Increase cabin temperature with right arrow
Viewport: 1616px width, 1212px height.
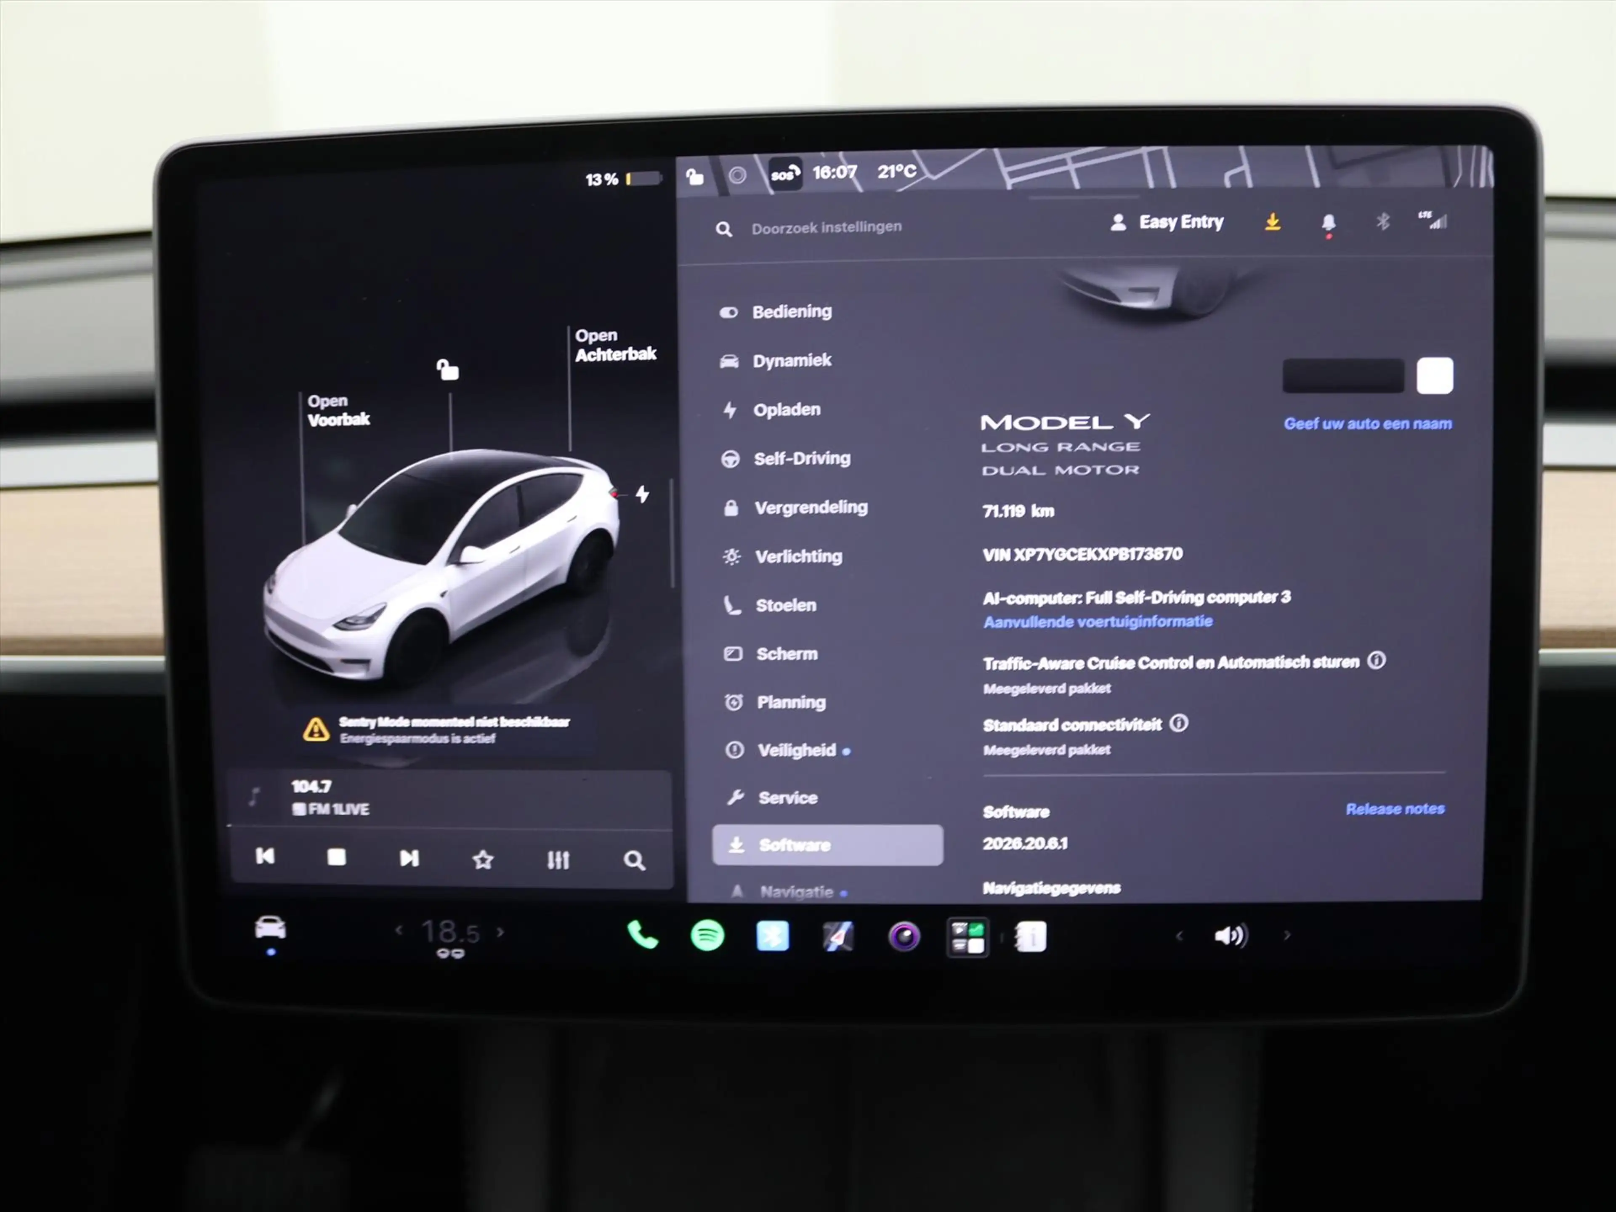(500, 931)
